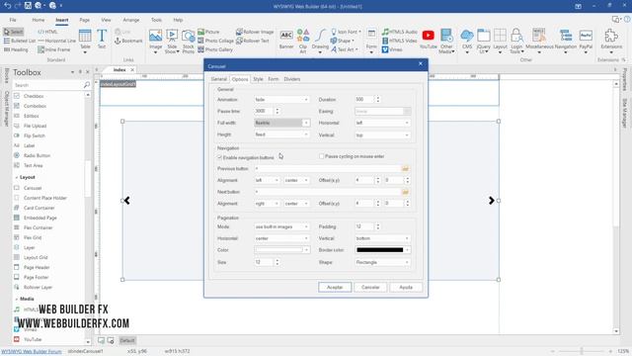Collapse the Layout group in Toolbox
632x356 pixels.
[17, 178]
